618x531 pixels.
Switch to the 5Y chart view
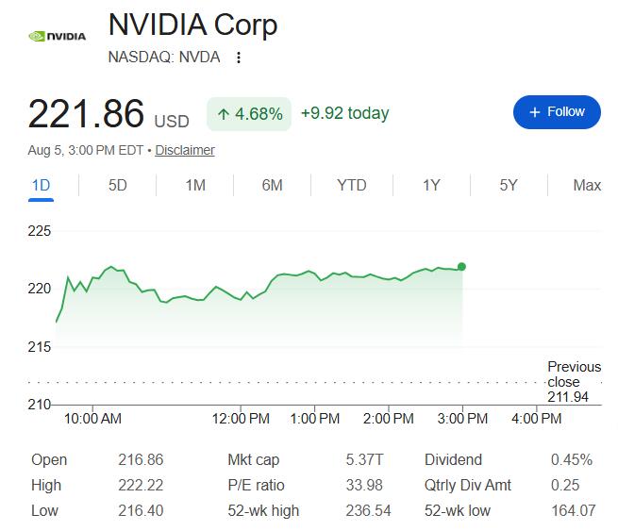point(509,185)
